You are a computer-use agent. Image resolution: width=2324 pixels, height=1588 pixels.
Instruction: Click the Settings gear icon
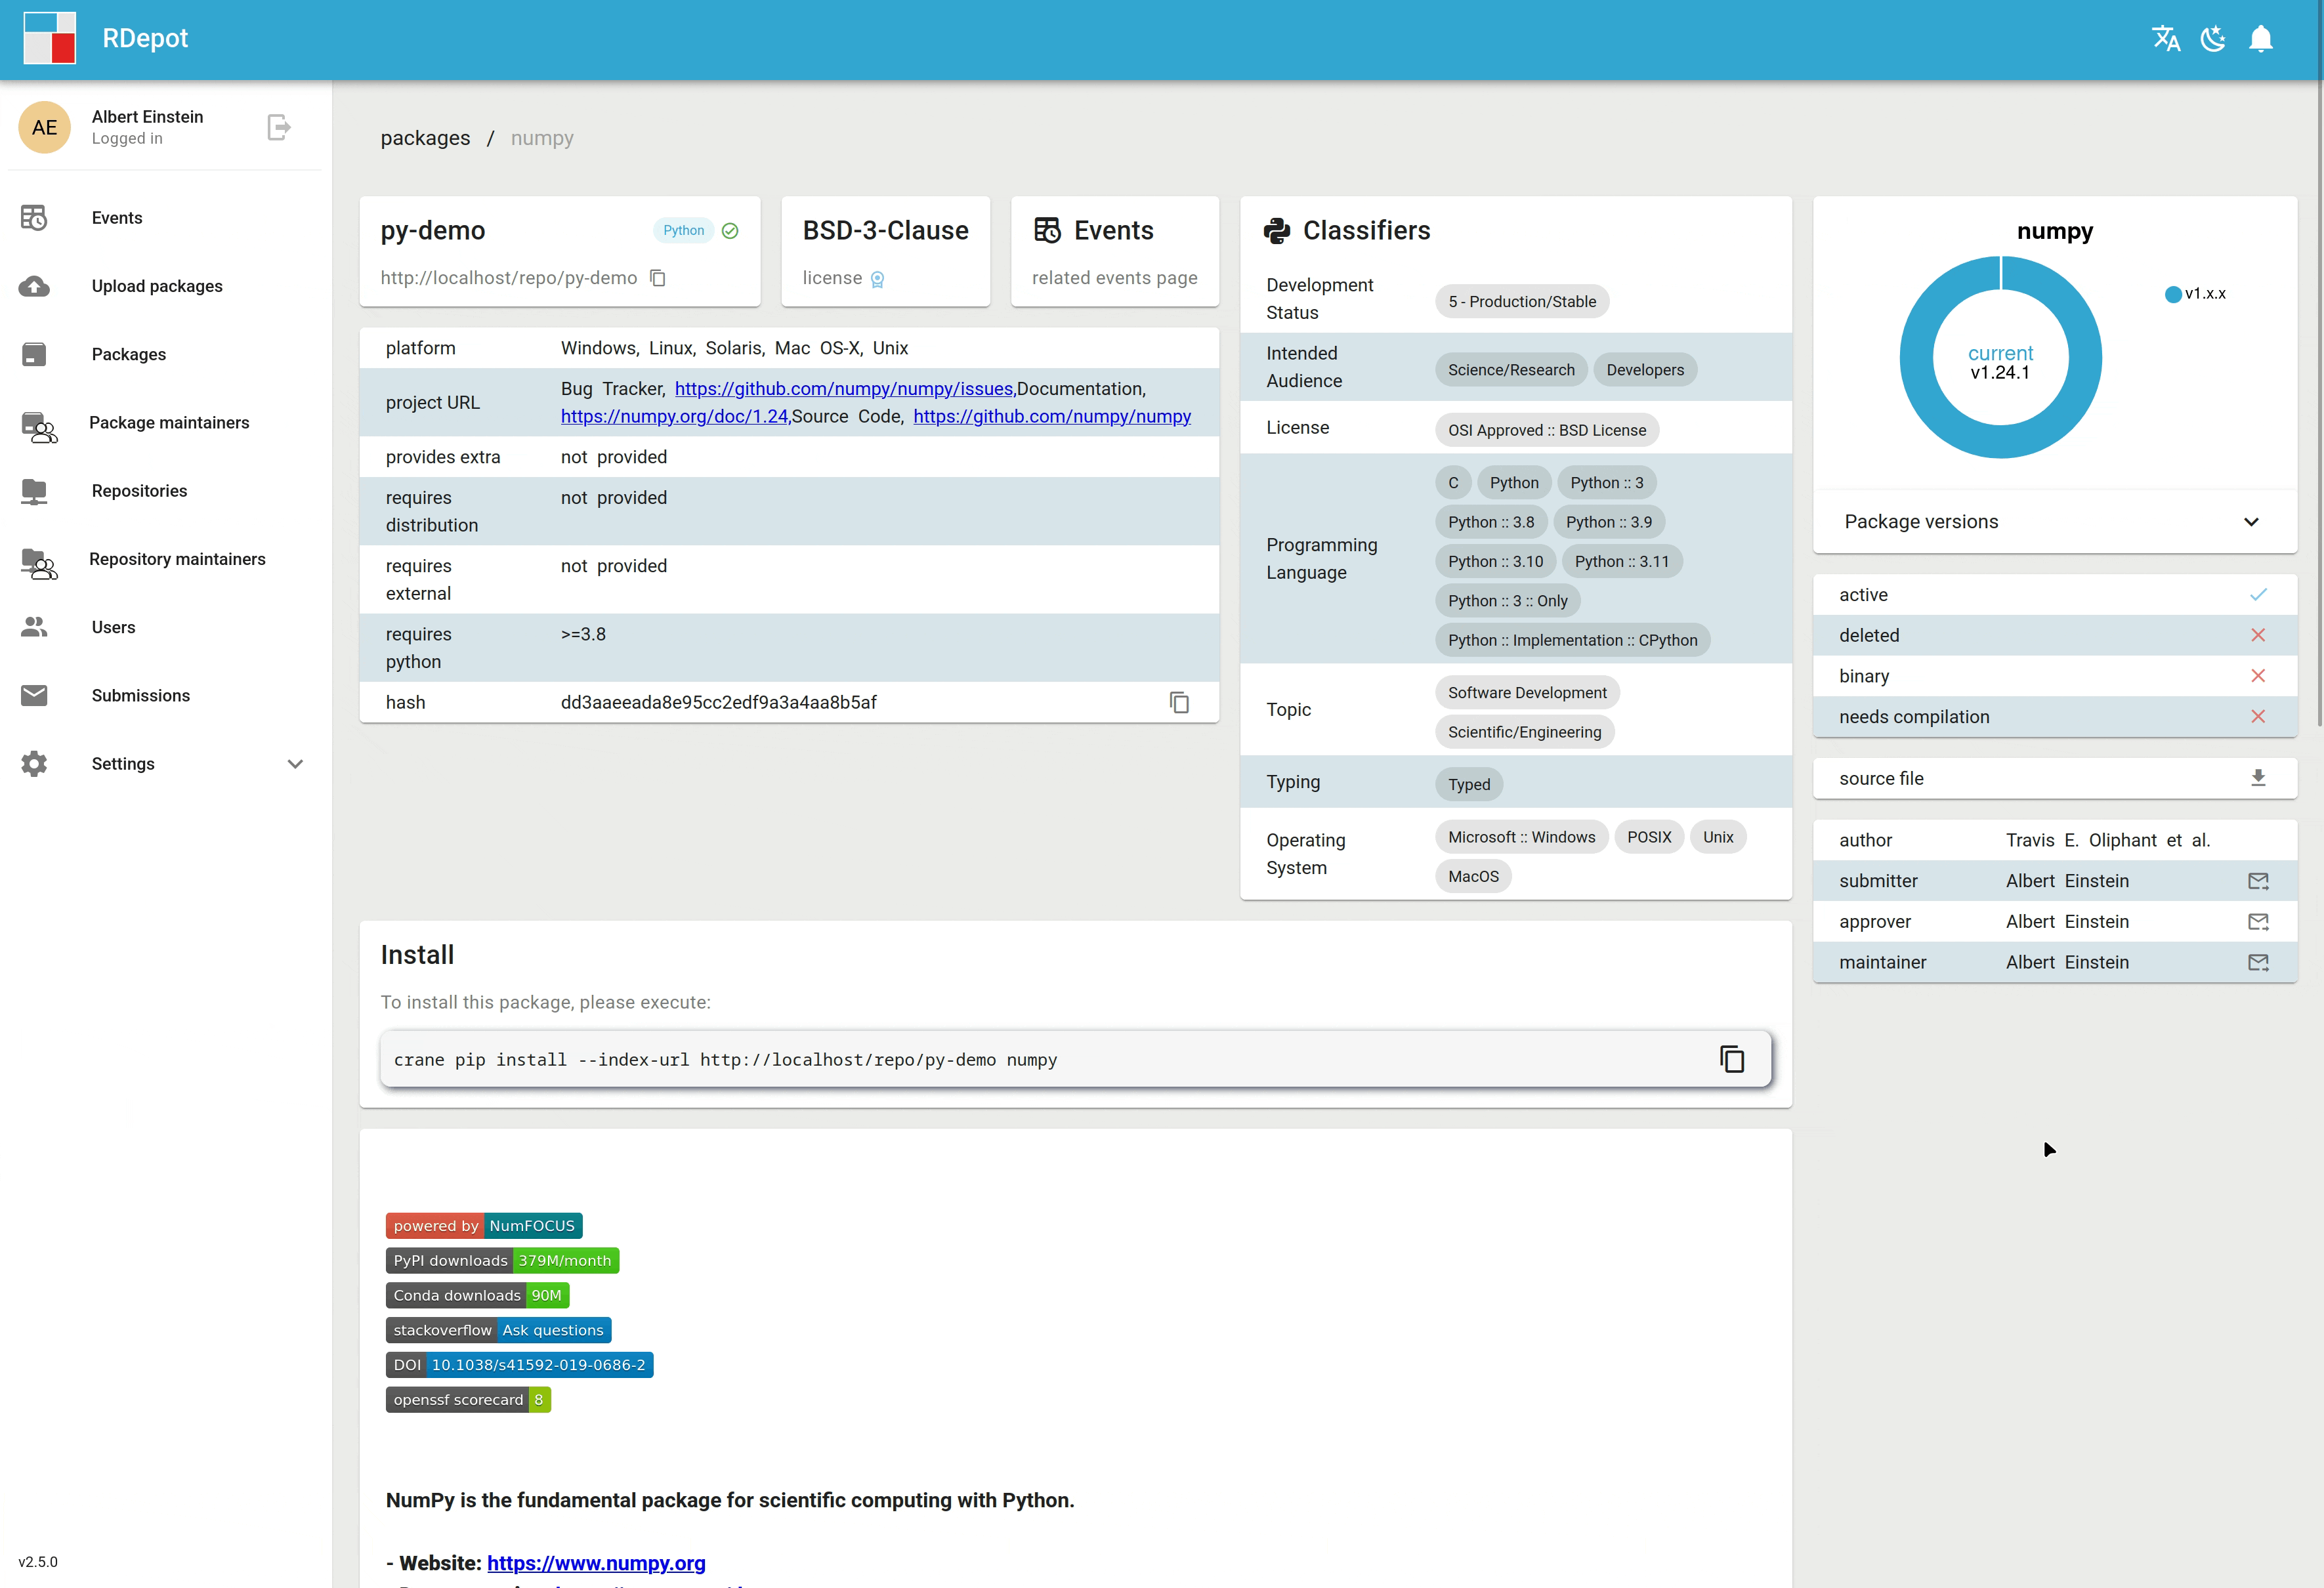click(34, 764)
